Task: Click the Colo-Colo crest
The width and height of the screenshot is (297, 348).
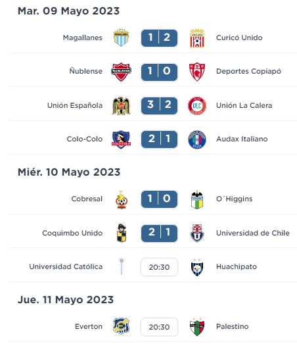Action: click(121, 139)
